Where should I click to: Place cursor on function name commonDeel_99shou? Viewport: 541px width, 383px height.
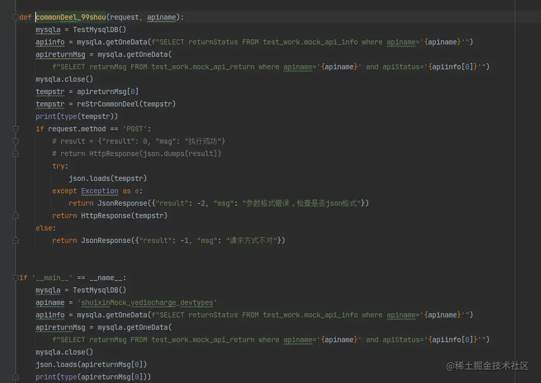click(71, 17)
